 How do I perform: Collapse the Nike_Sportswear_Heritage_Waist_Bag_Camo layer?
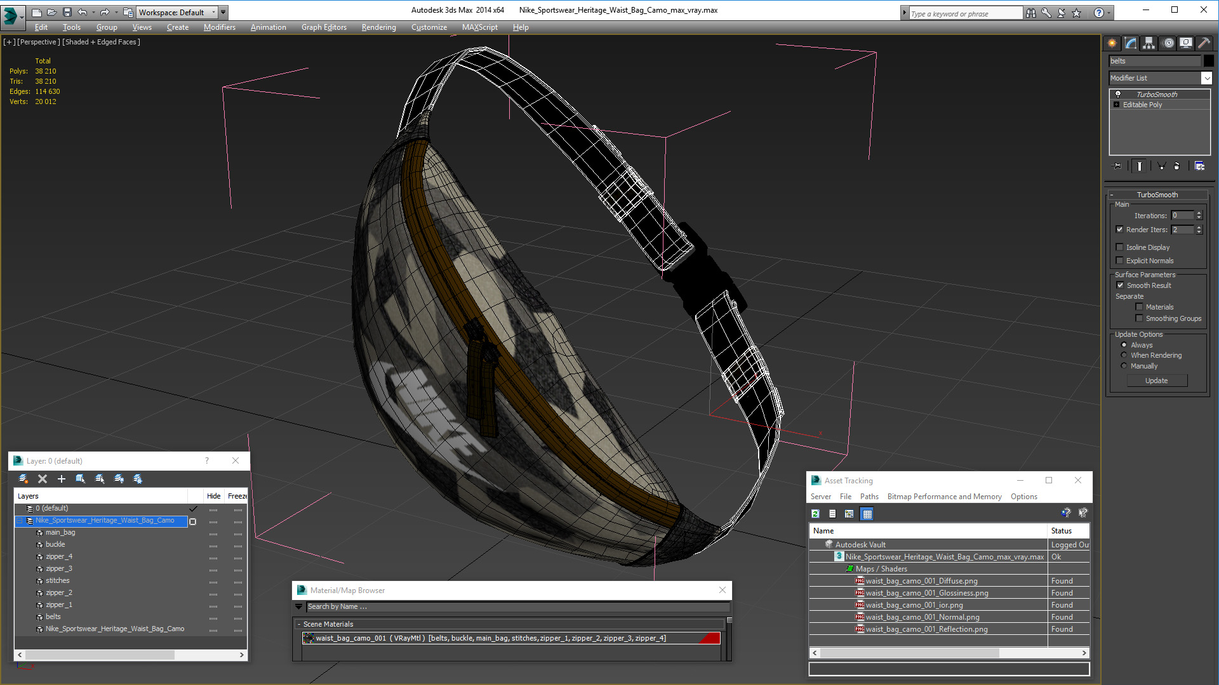click(x=20, y=521)
